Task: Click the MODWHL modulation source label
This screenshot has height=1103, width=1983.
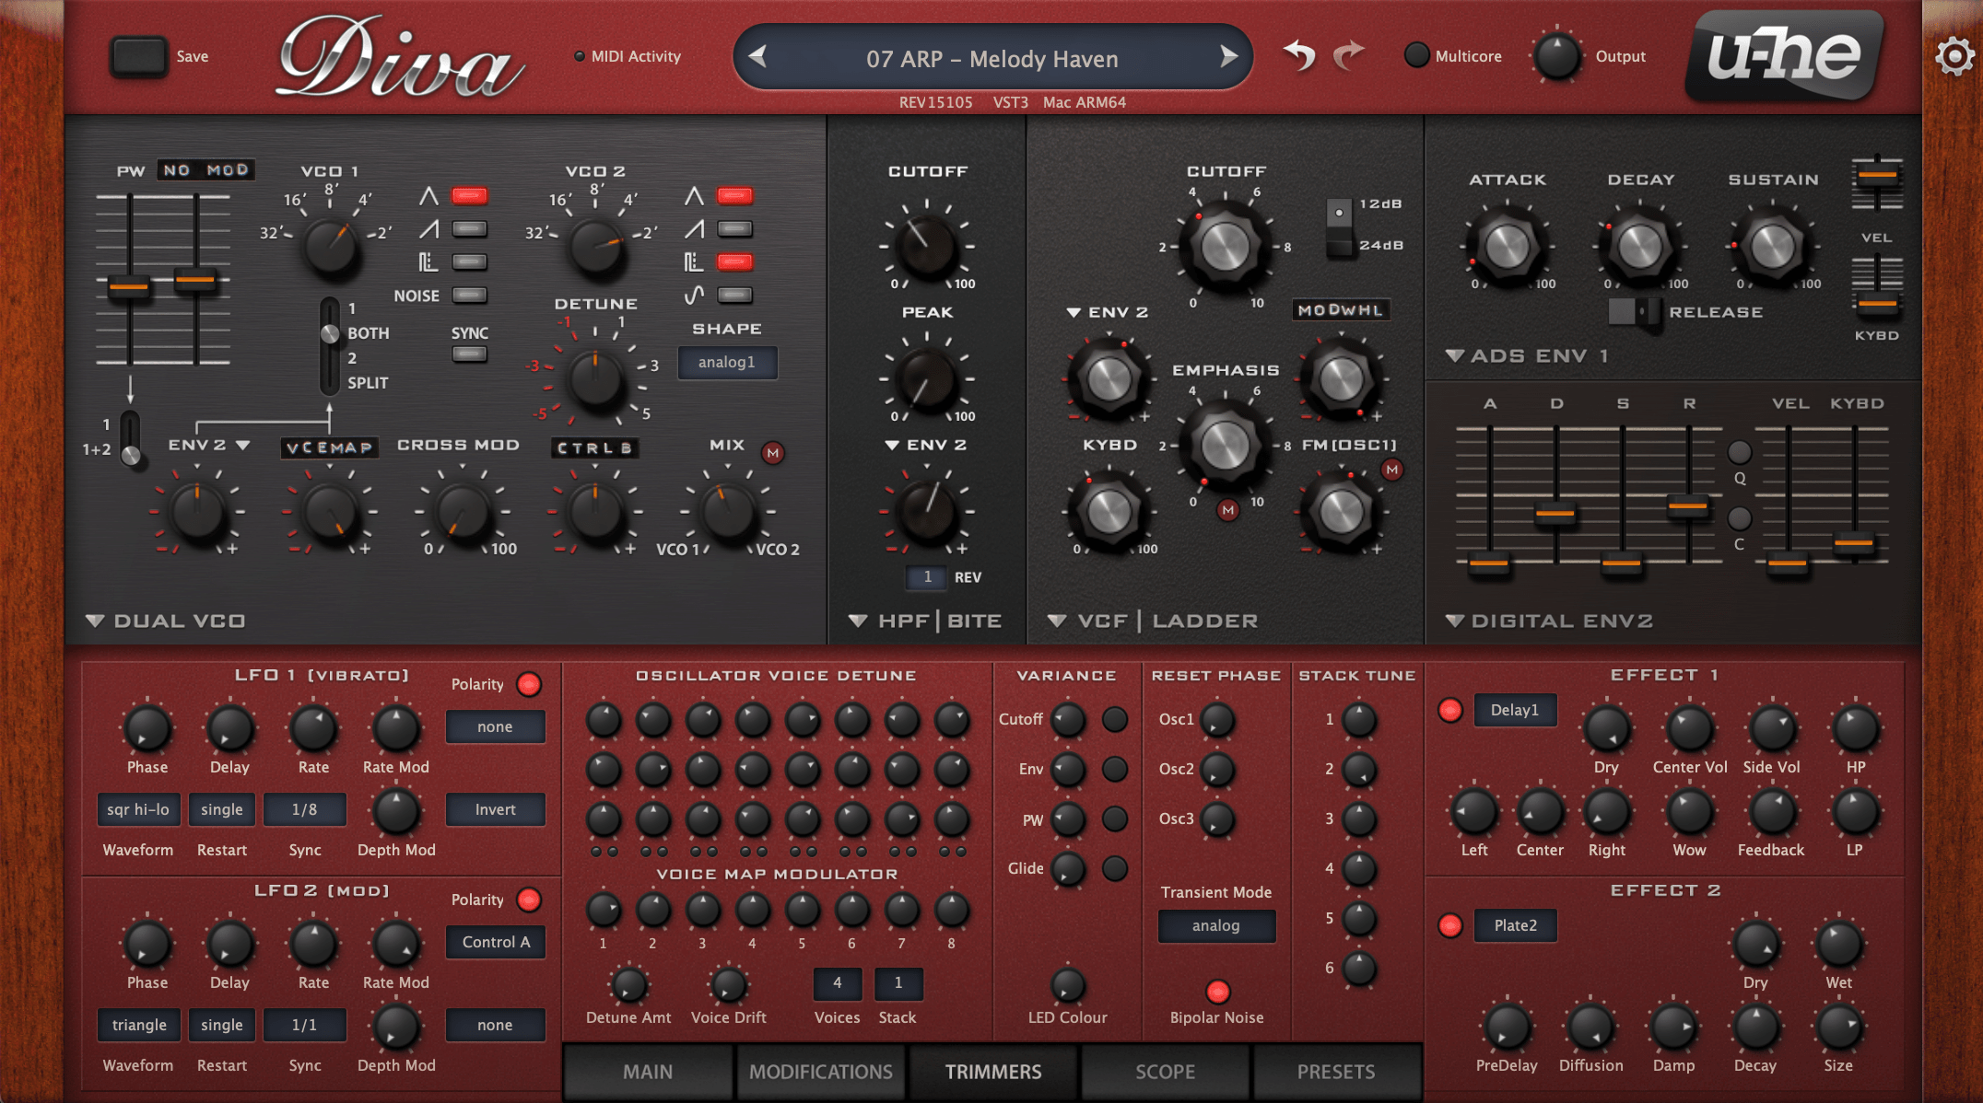Action: [x=1341, y=310]
